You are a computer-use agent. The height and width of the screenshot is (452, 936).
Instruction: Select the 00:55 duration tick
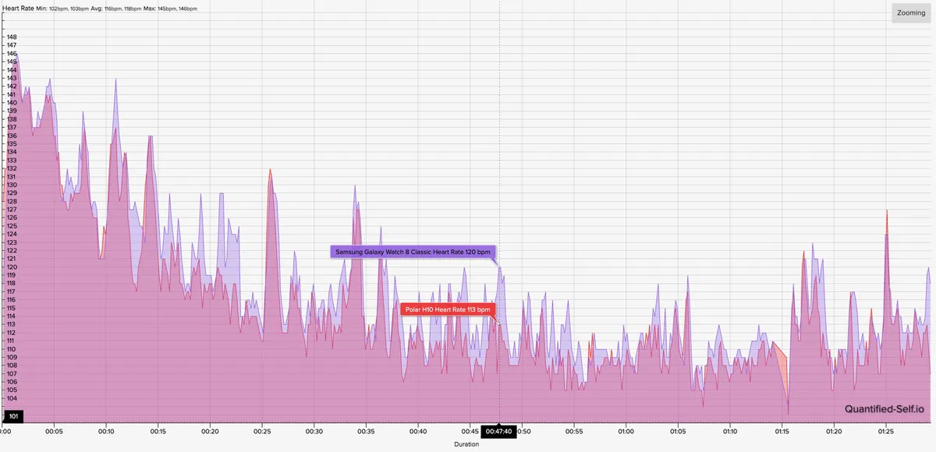pyautogui.click(x=574, y=431)
